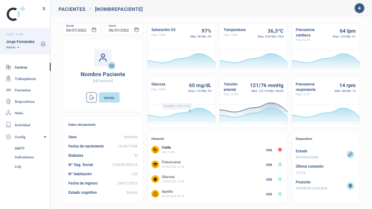
Task: Click the Fecha de ingreso value 24/07/2022
Action: [x=127, y=183]
